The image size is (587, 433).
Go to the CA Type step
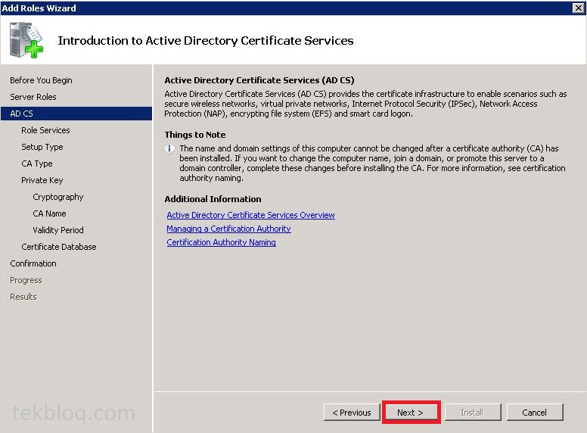pyautogui.click(x=37, y=164)
